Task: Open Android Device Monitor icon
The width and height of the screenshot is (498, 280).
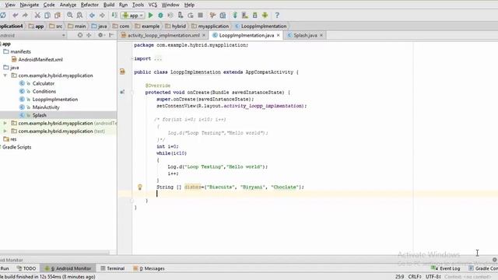Action: point(265,16)
